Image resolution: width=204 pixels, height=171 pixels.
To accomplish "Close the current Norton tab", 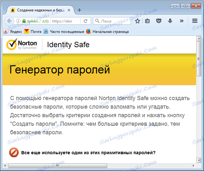I will 69,10.
